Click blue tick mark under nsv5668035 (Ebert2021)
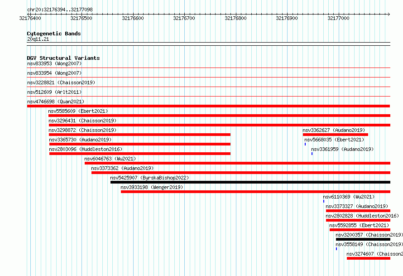Image resolution: width=403 pixels, height=276 pixels. [x=305, y=144]
